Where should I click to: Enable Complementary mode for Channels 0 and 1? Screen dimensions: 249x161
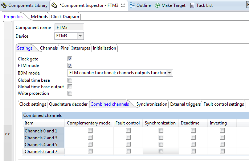pos(90,131)
